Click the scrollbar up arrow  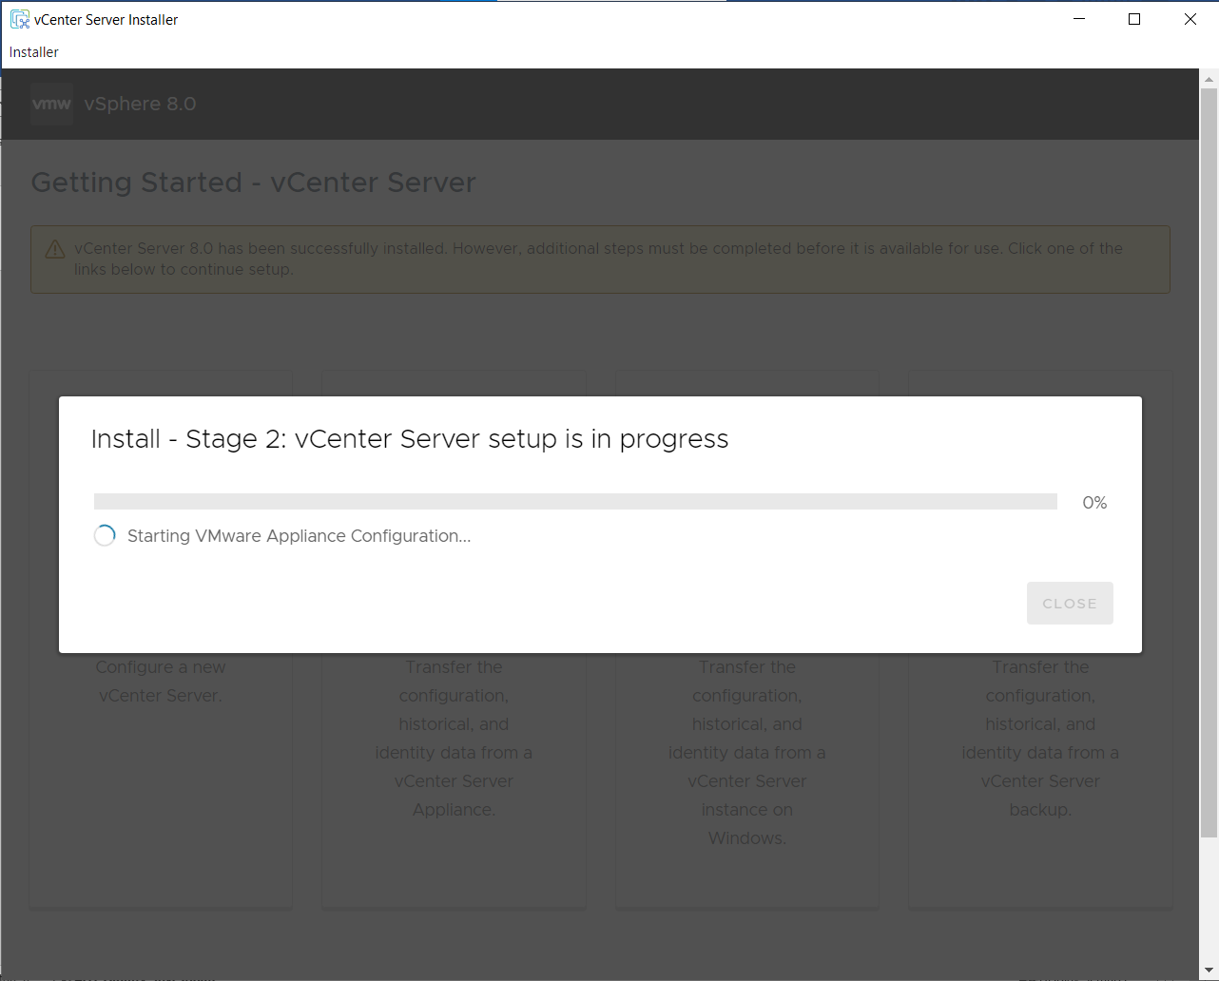(x=1209, y=79)
